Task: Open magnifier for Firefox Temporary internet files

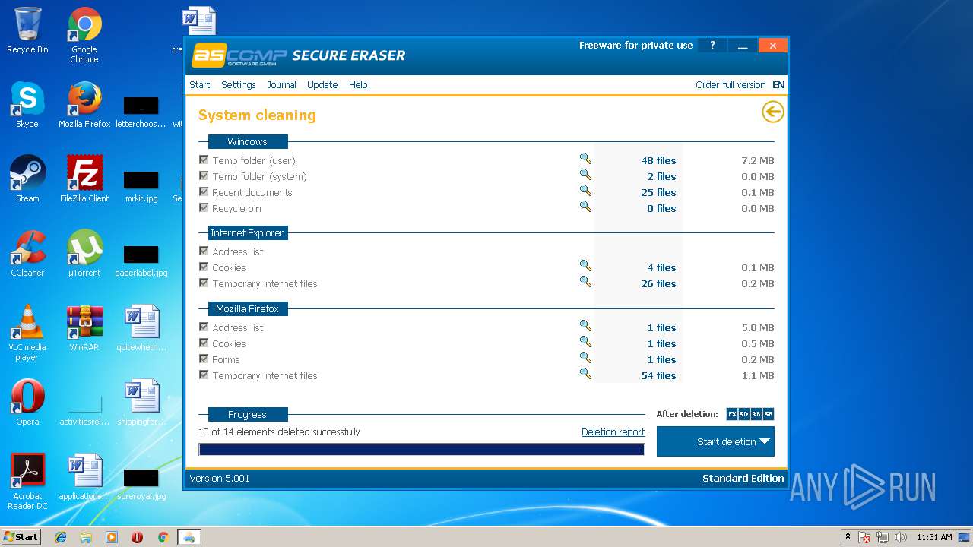Action: [585, 374]
